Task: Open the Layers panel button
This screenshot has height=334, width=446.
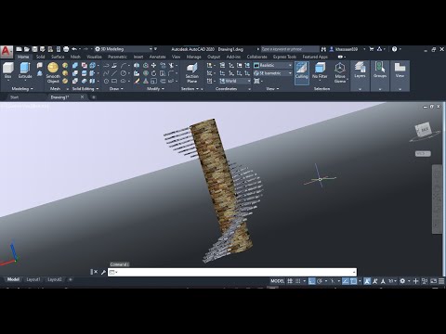Action: [x=360, y=75]
